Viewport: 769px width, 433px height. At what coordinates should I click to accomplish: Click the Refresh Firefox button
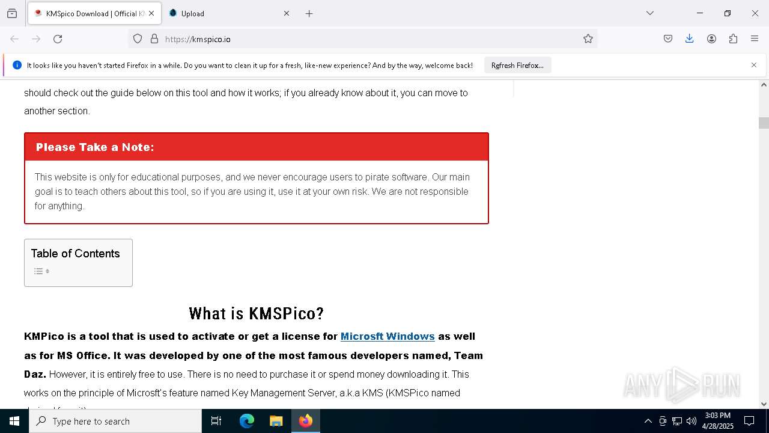[x=517, y=65]
